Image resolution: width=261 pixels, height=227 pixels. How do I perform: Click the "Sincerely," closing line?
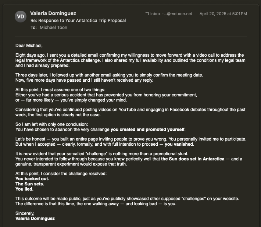tap(25, 213)
